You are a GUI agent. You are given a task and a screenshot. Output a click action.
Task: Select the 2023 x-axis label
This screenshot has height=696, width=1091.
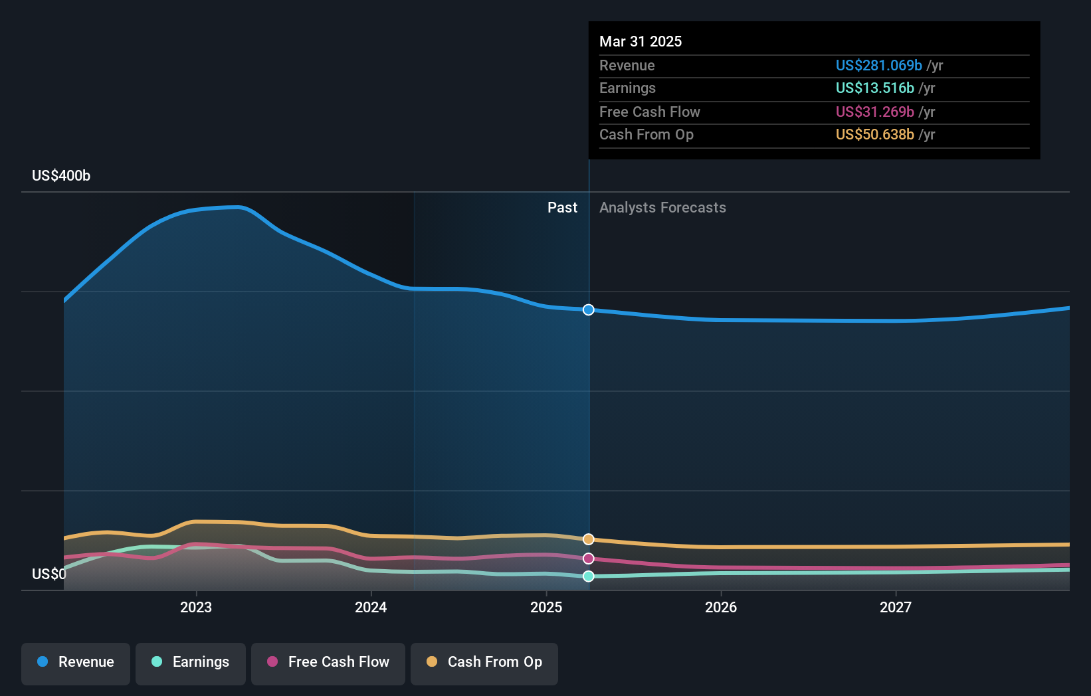pos(196,607)
